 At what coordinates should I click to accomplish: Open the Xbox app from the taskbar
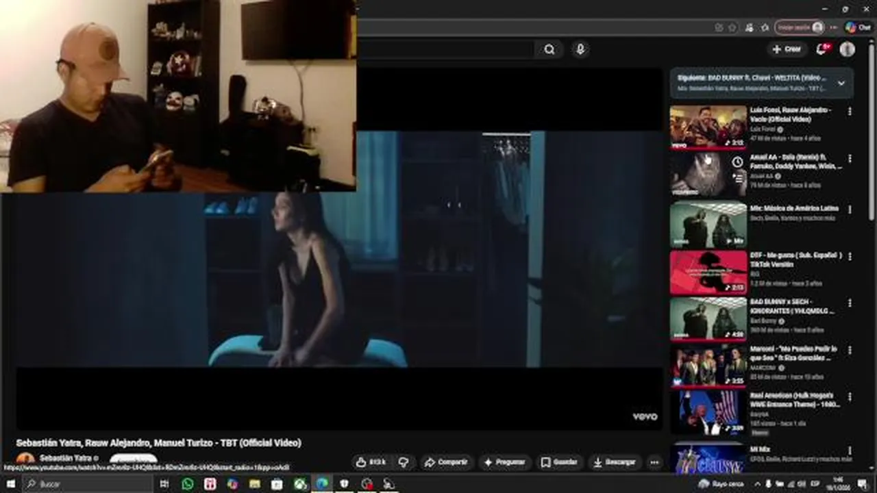click(299, 484)
